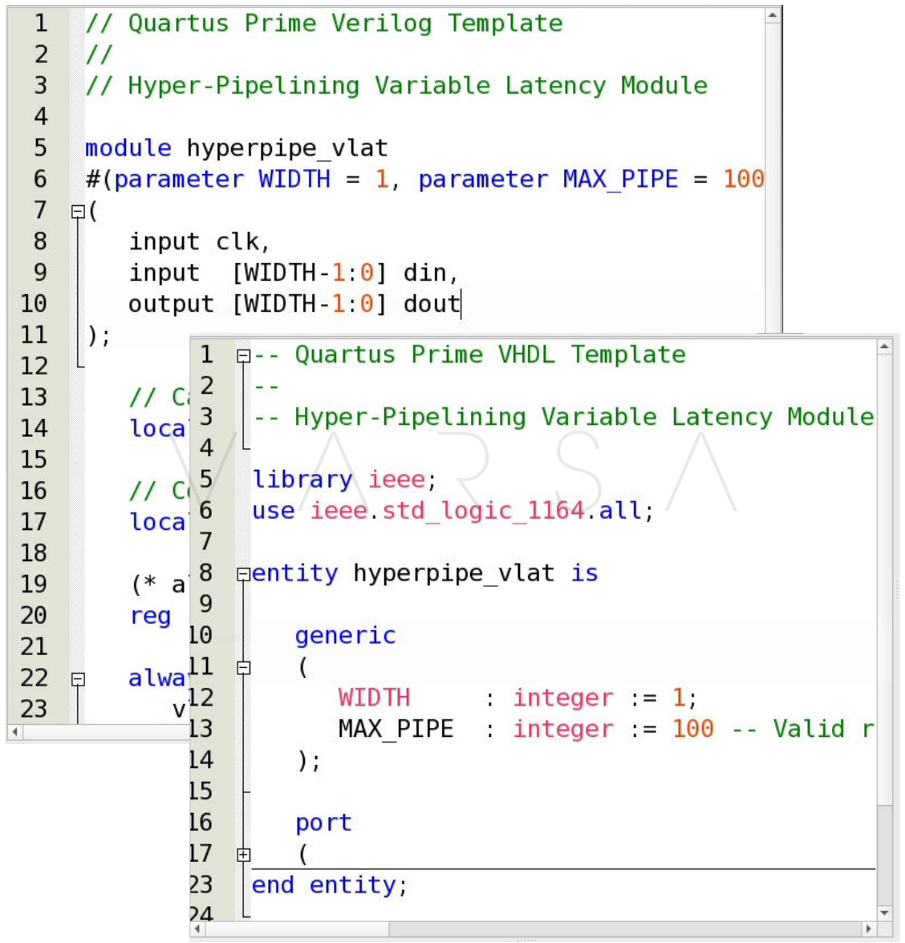Click "hyperpipe_vlat" on Verilog line 5

(287, 148)
